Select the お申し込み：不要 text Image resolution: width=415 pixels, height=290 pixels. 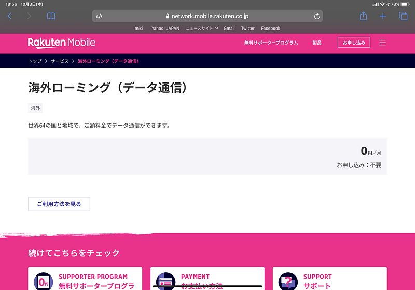pyautogui.click(x=359, y=165)
